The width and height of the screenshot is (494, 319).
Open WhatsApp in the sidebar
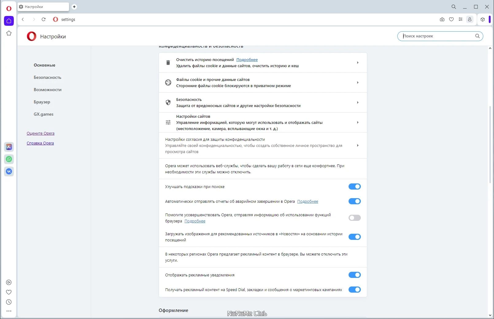click(9, 159)
